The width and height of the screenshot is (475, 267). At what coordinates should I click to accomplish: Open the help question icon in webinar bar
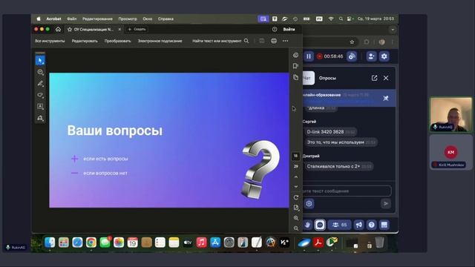371,225
